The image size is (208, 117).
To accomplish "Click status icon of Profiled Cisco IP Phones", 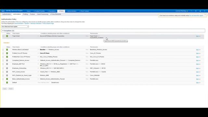I will (7, 53).
